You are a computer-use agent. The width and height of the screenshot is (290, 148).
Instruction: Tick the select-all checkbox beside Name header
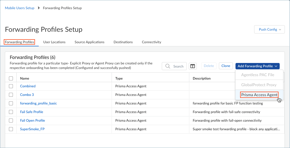coord(11,78)
